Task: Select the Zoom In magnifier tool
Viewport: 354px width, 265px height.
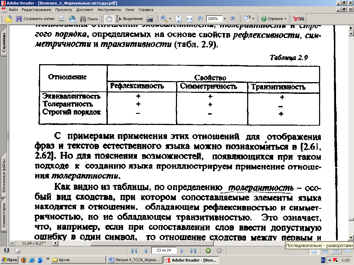Action: (x=164, y=19)
